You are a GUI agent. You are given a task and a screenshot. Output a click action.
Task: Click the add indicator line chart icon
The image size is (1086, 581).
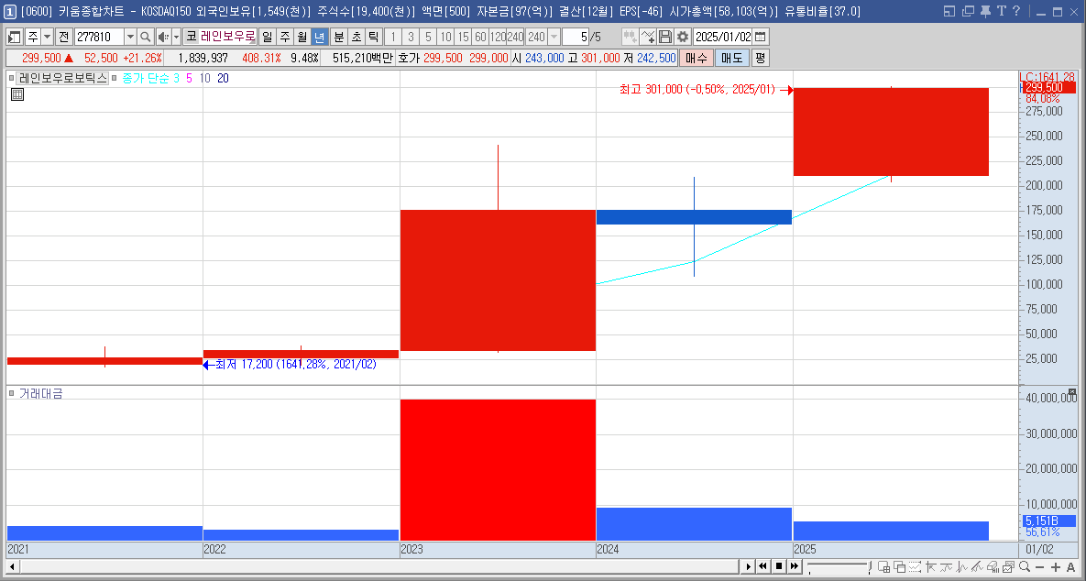pos(648,37)
